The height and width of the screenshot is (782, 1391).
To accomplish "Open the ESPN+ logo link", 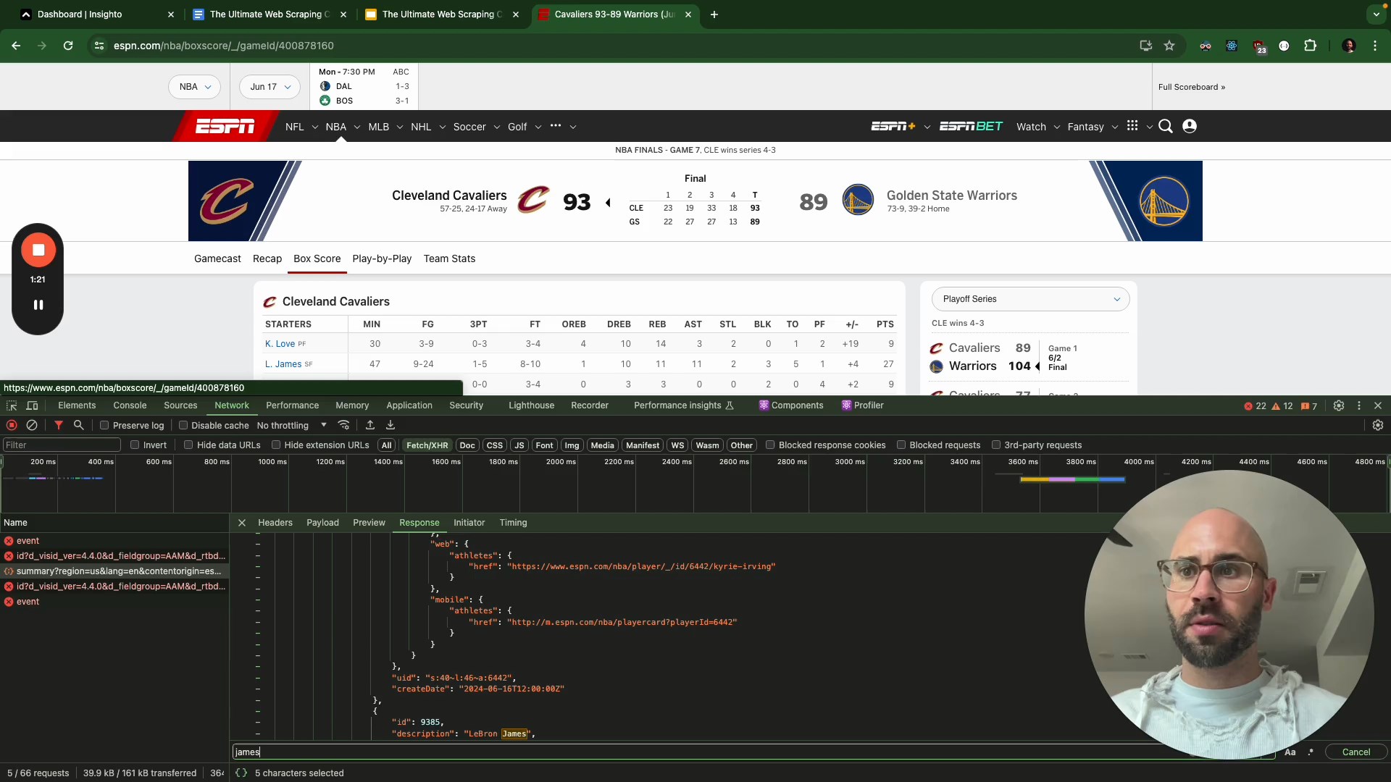I will click(893, 127).
